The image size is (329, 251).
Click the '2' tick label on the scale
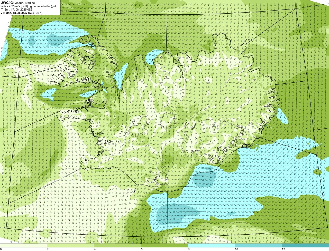48,249
